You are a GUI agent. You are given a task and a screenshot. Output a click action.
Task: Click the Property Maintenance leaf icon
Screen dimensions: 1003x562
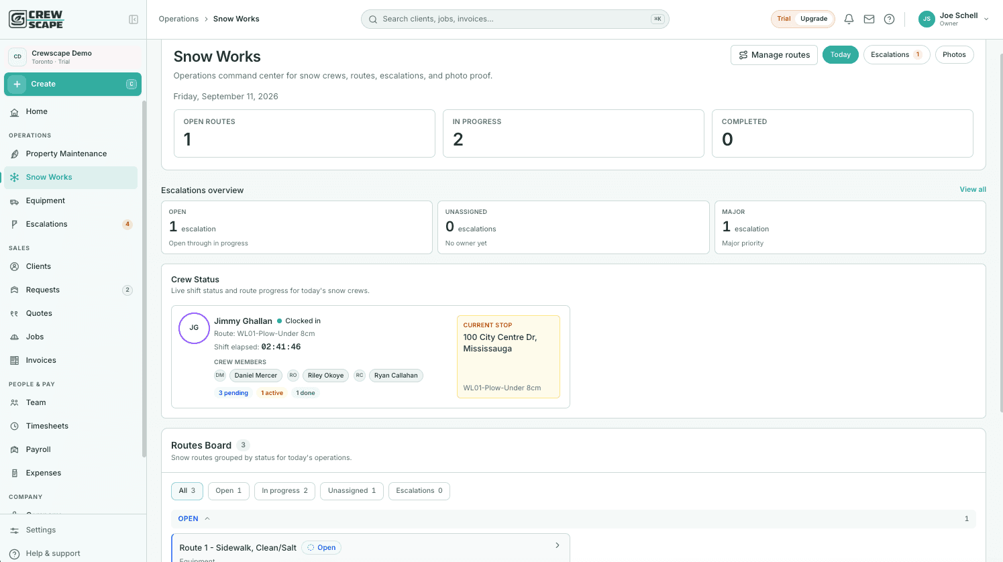tap(15, 154)
